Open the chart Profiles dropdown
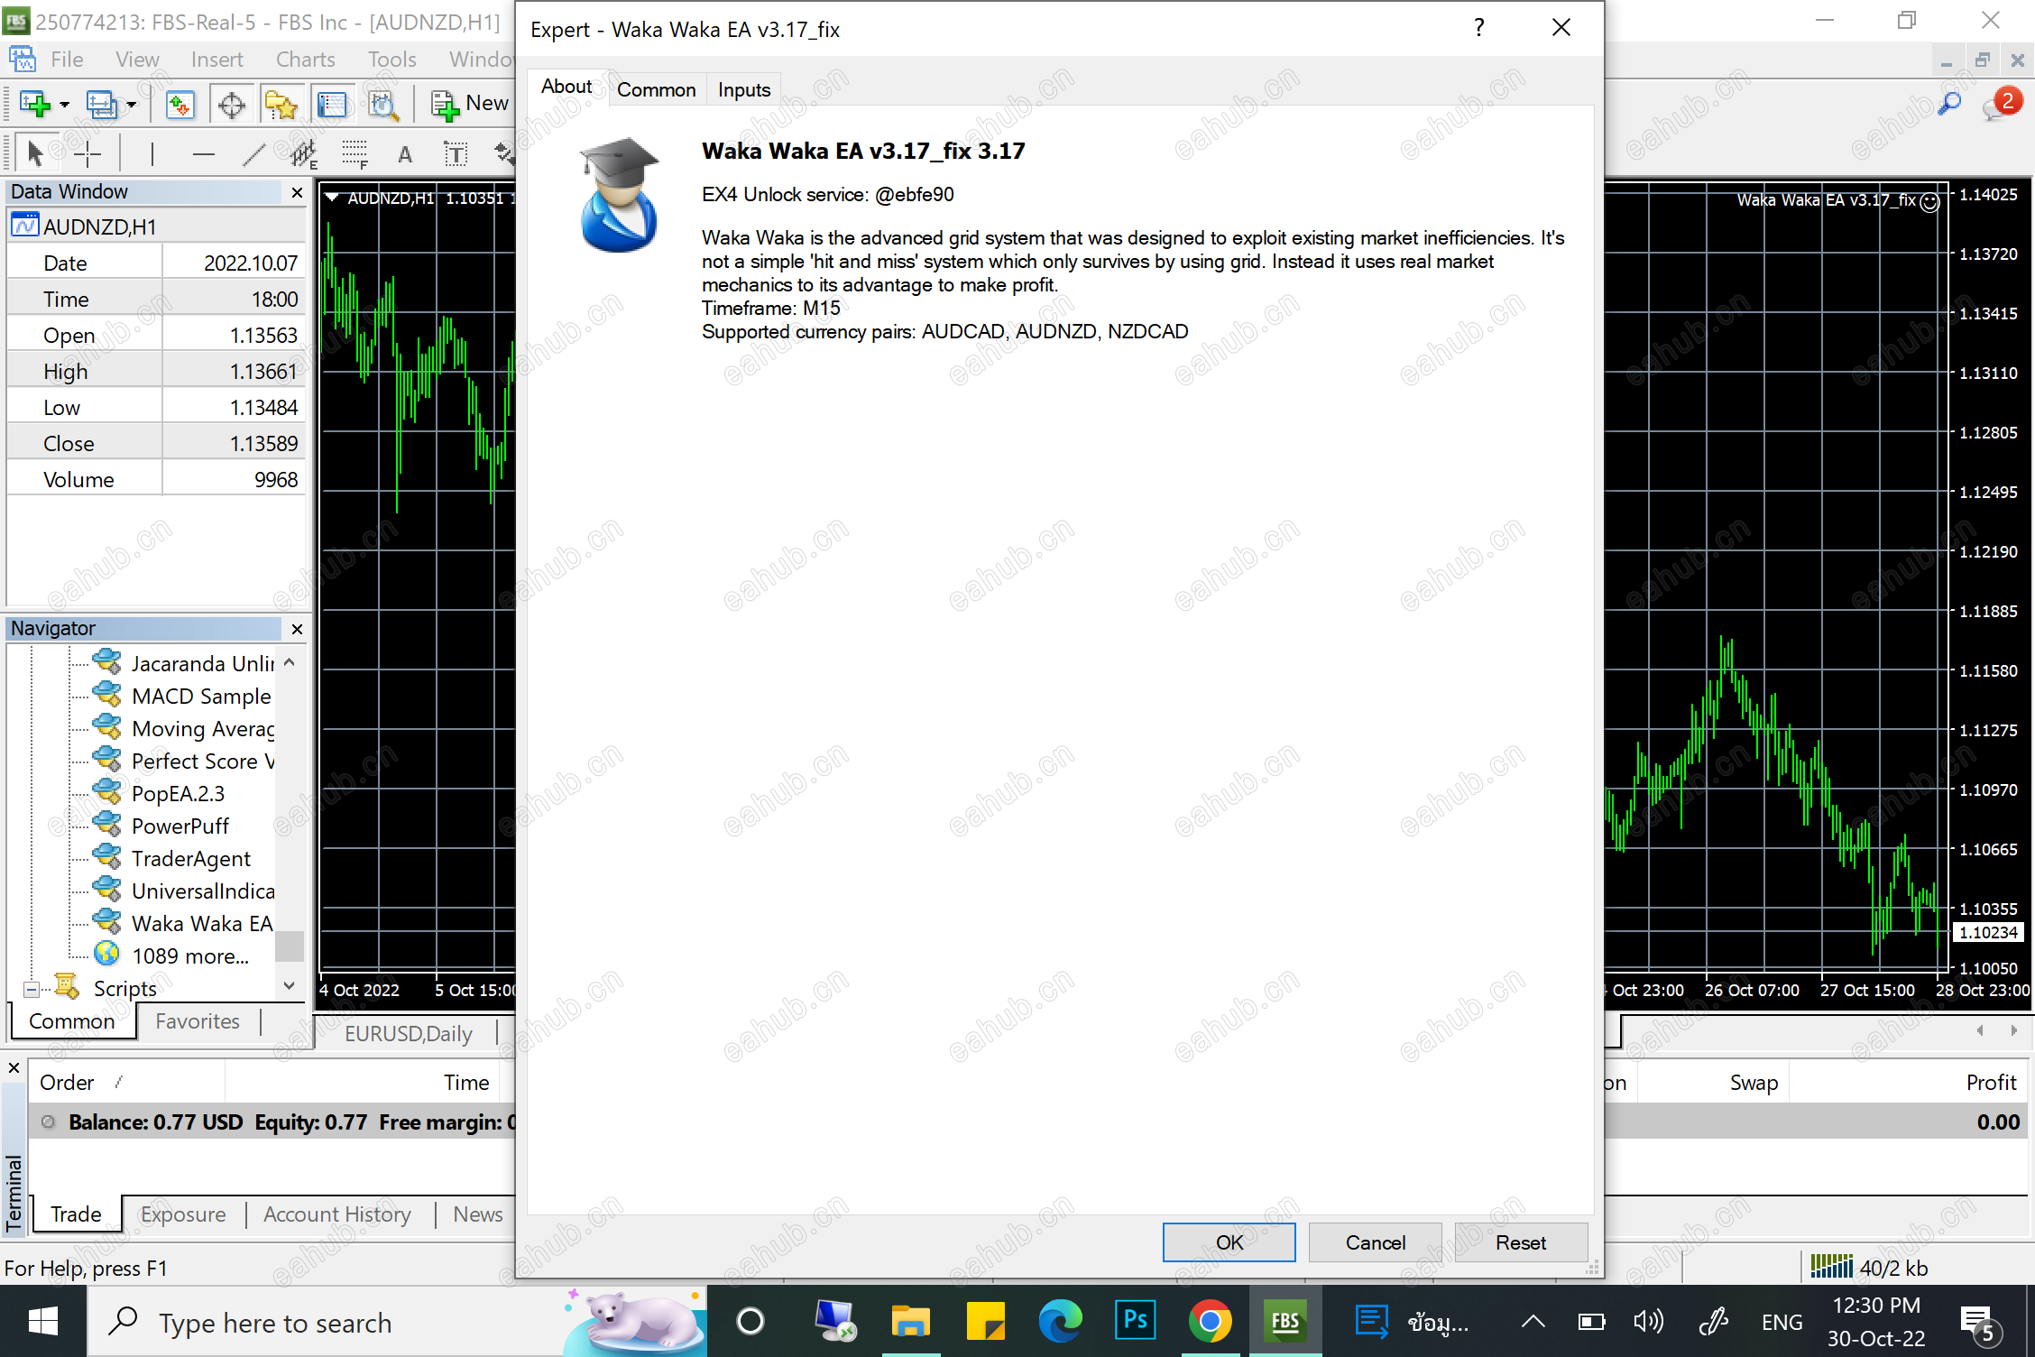The image size is (2035, 1357). (132, 105)
